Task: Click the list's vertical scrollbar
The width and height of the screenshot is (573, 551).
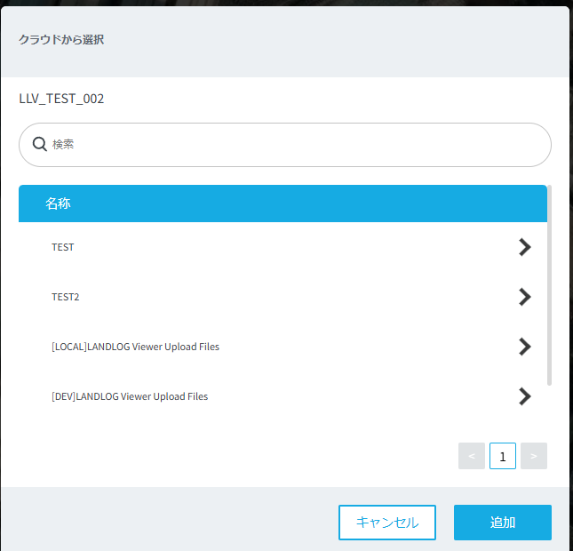Action: click(x=549, y=284)
